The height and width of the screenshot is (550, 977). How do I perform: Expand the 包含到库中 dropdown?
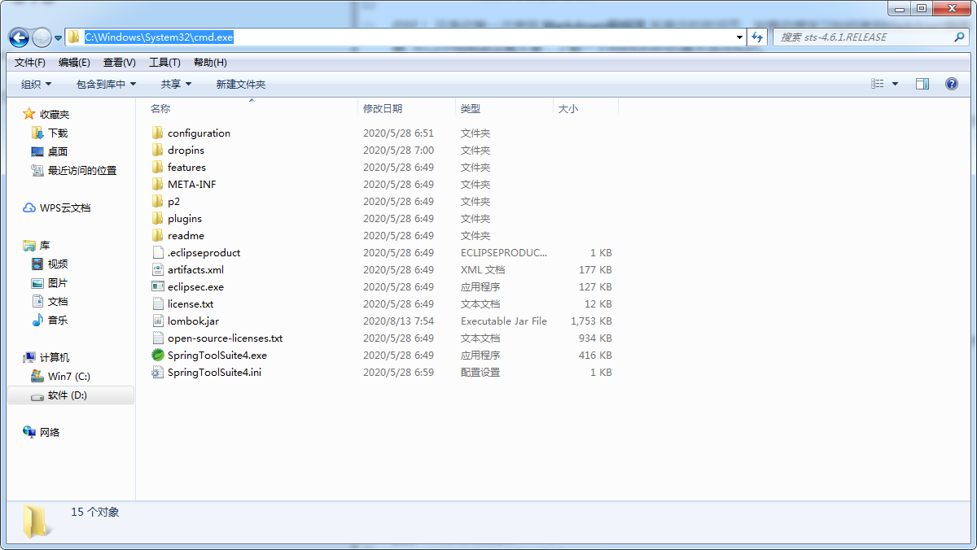point(106,85)
